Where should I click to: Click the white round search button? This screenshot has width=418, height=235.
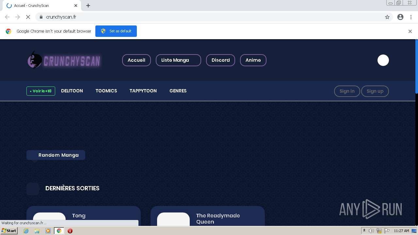pos(383,60)
